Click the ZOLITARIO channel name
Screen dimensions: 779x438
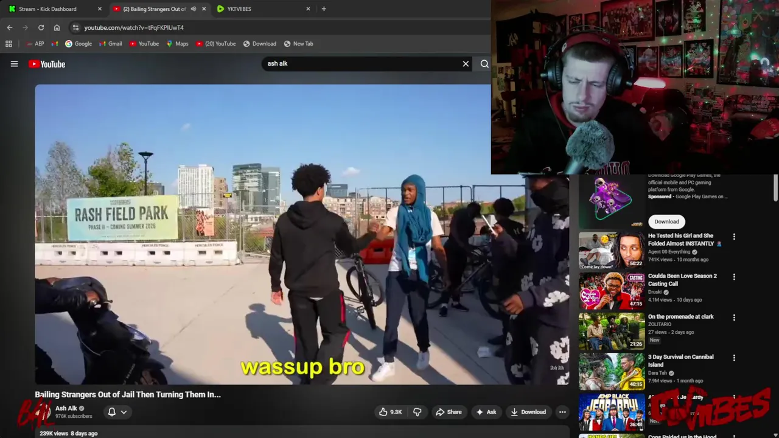point(659,324)
